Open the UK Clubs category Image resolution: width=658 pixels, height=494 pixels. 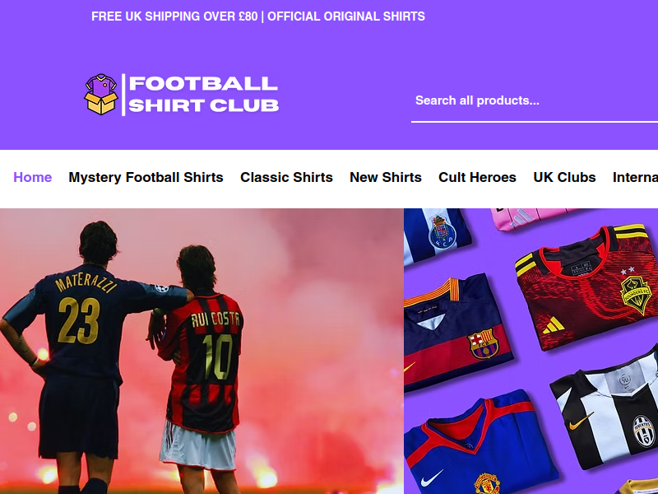click(x=564, y=177)
